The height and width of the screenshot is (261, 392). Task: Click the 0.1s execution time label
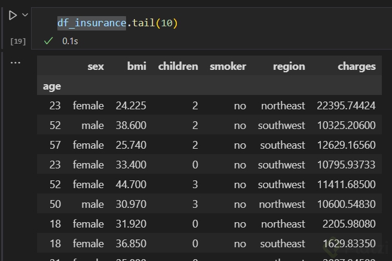71,41
